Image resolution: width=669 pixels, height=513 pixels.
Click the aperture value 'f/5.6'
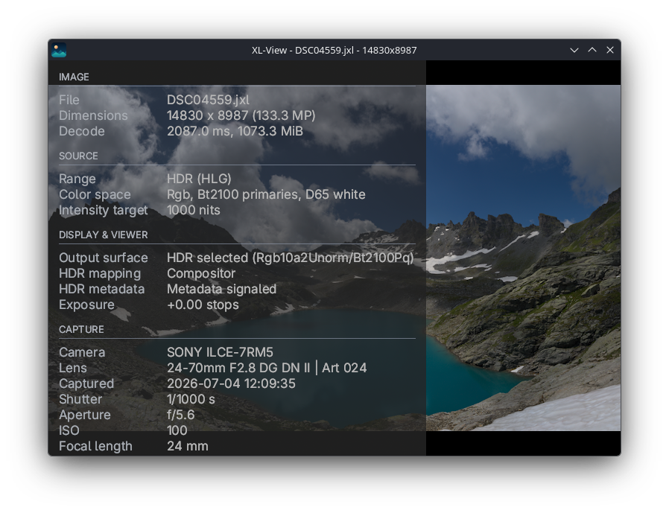pyautogui.click(x=180, y=415)
